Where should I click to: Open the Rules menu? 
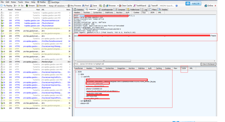(13, 2)
